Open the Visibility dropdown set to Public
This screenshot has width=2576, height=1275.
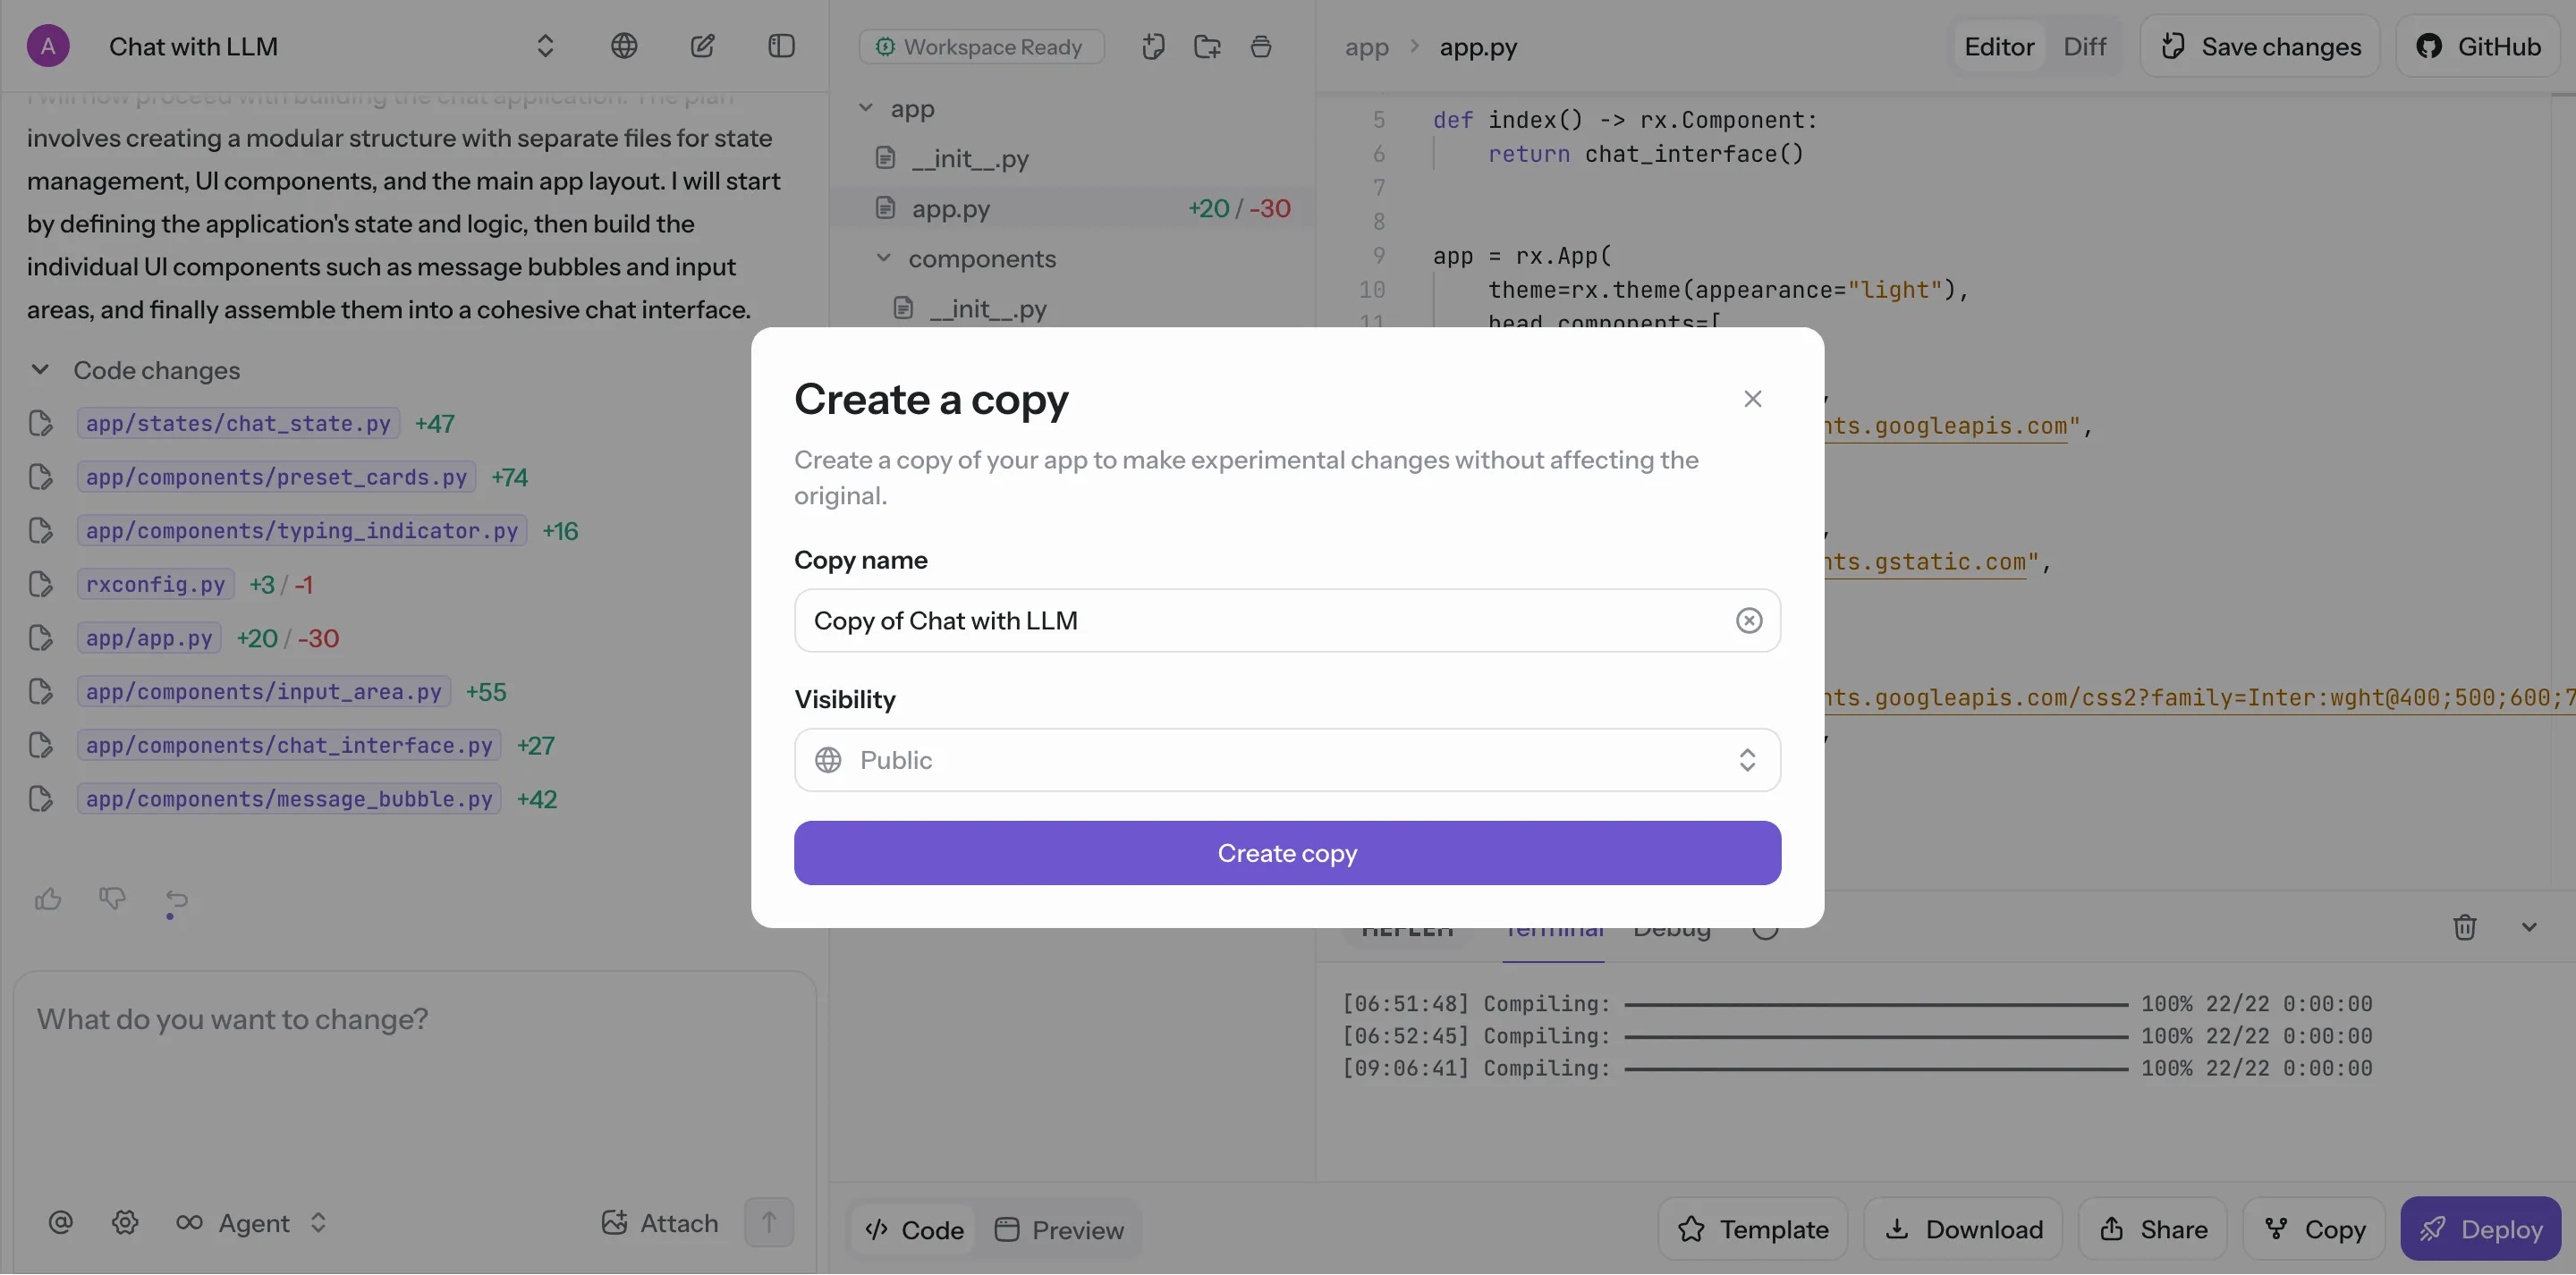[1286, 760]
